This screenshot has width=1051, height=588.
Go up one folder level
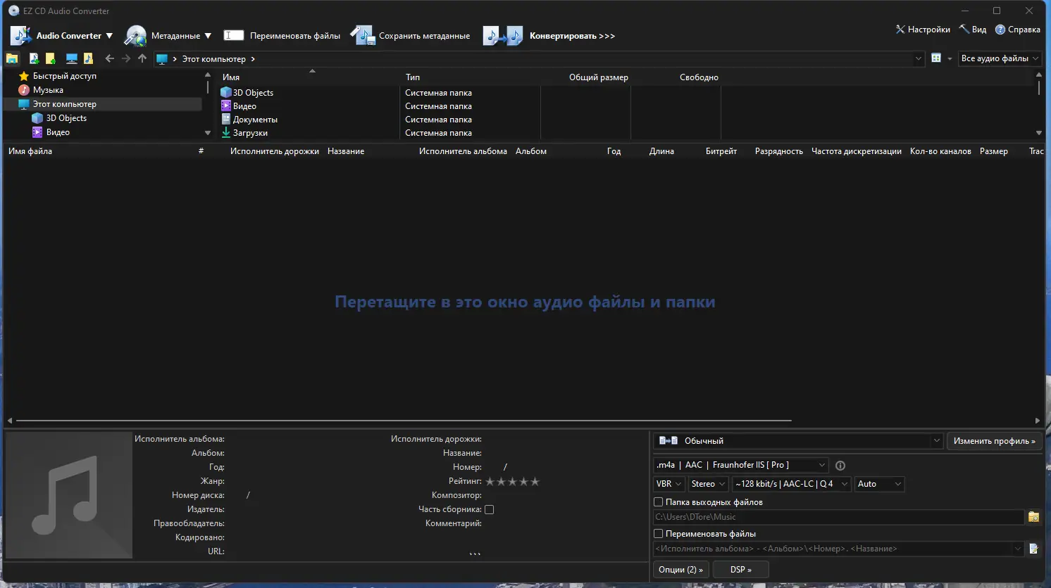(142, 58)
